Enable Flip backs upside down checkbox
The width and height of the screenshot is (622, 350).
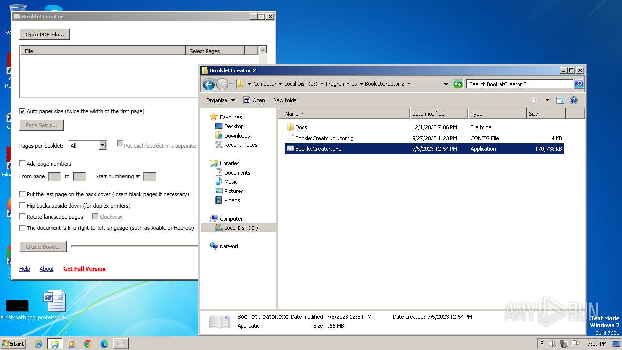[x=22, y=205]
